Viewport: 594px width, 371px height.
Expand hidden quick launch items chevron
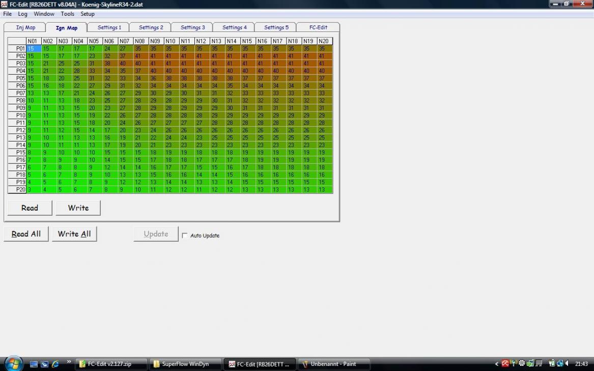tap(69, 362)
